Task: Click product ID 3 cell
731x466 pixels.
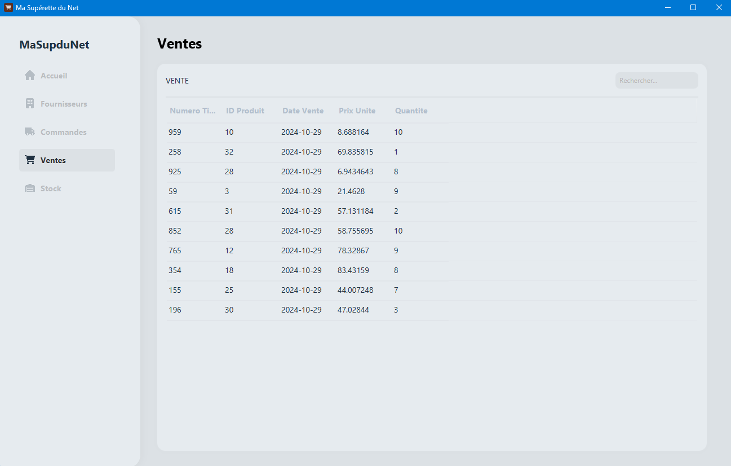Action: point(251,191)
